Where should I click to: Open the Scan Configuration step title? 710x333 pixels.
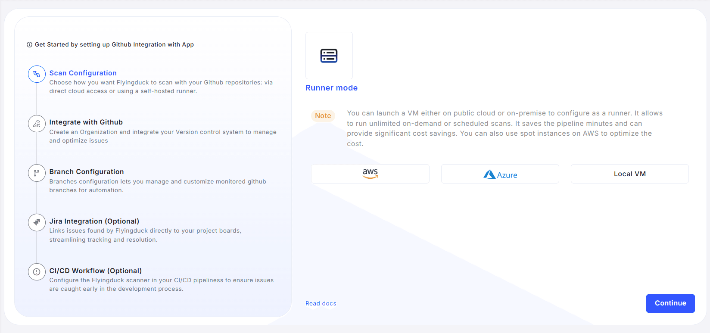(83, 73)
